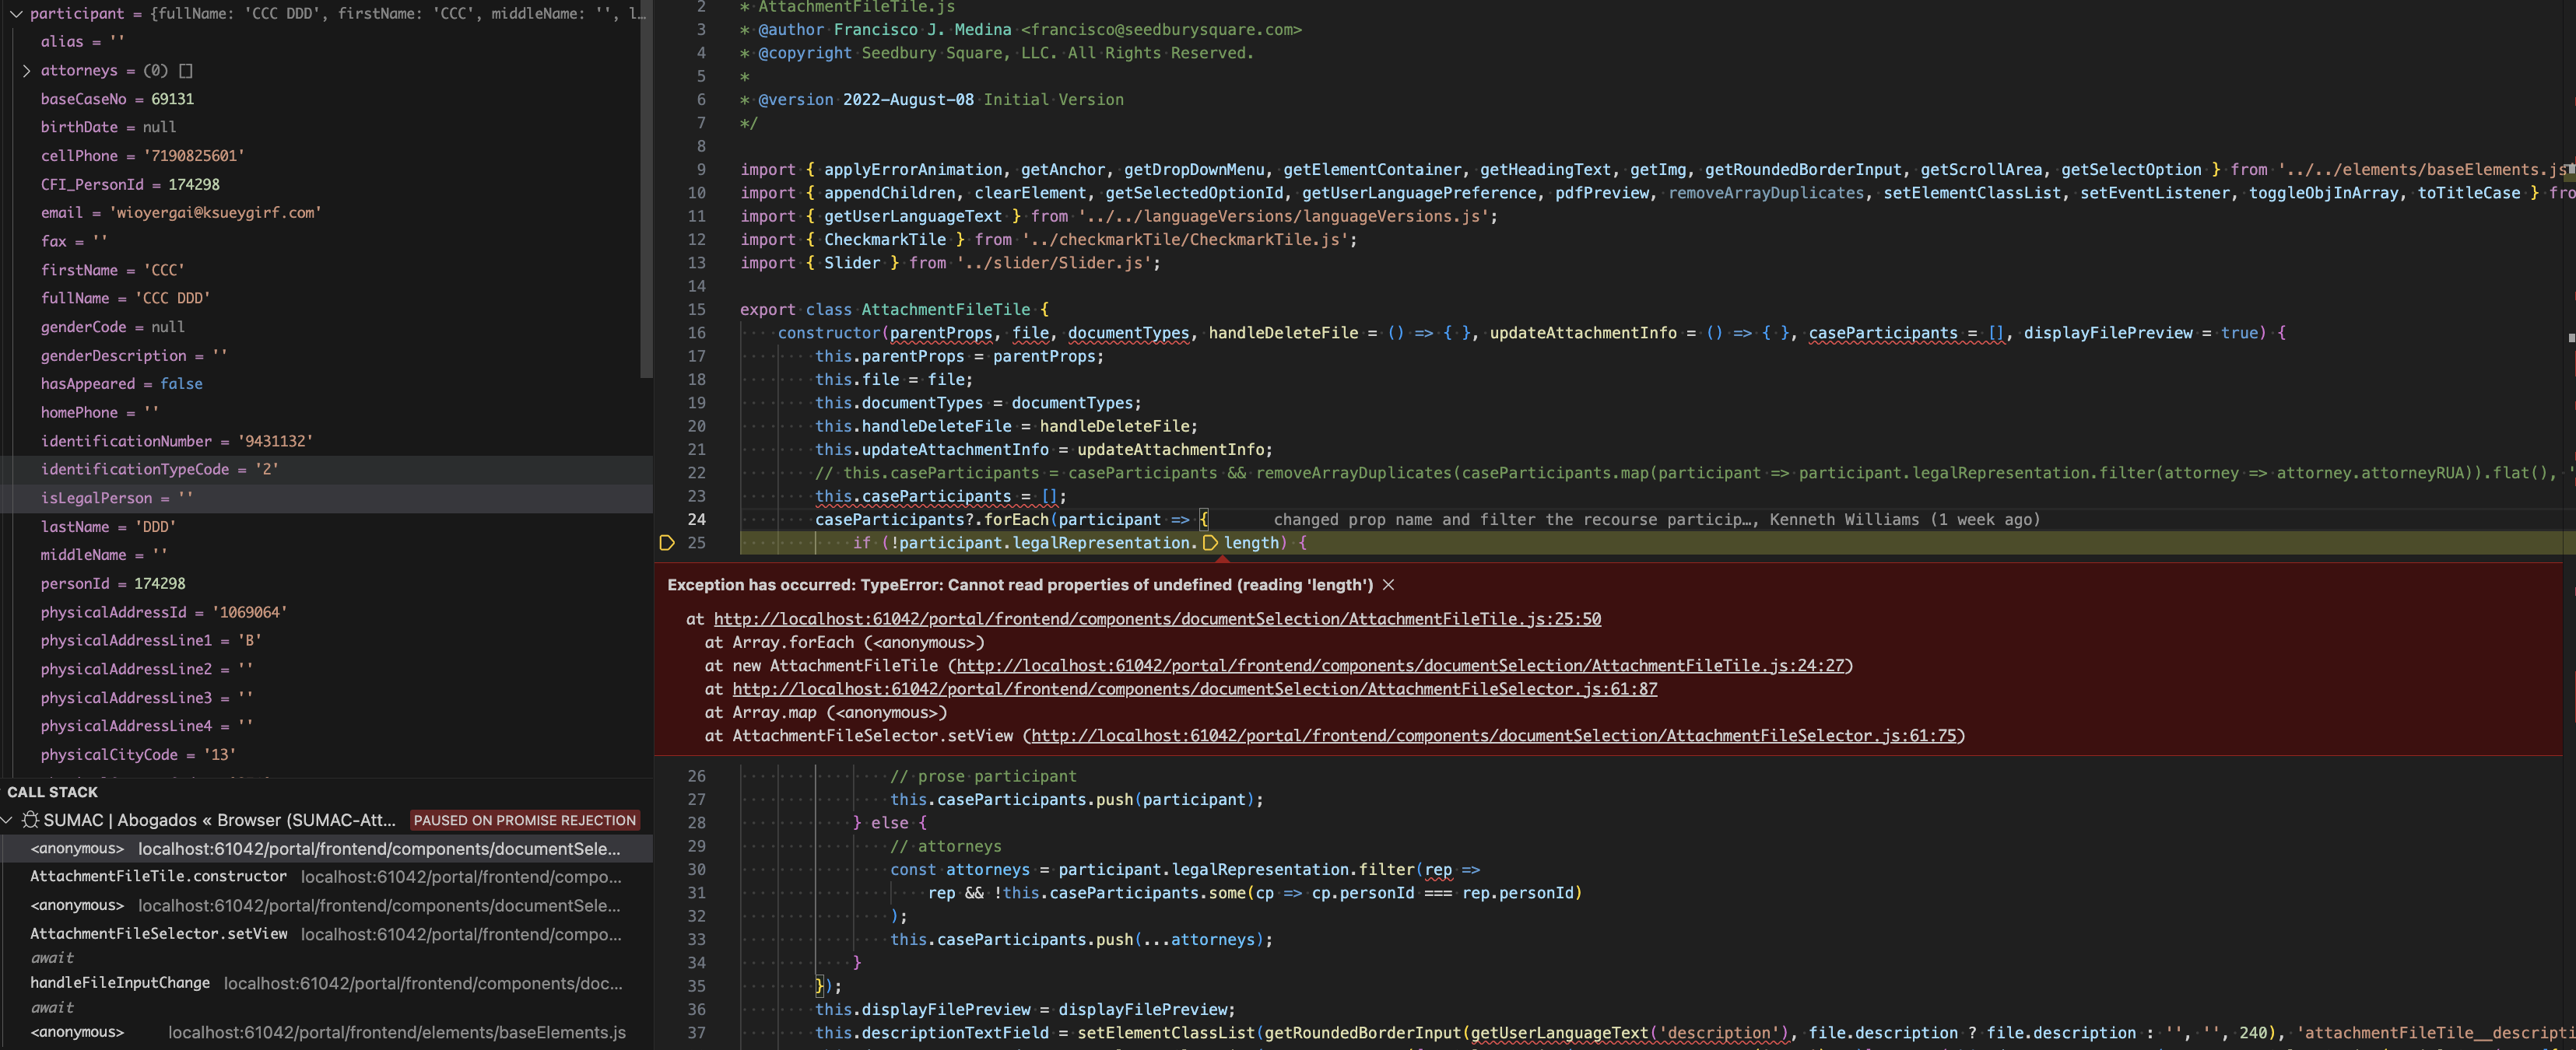The height and width of the screenshot is (1050, 2576).
Task: Click PAUSED ON PROMISE REJECTION badge
Action: pos(524,821)
